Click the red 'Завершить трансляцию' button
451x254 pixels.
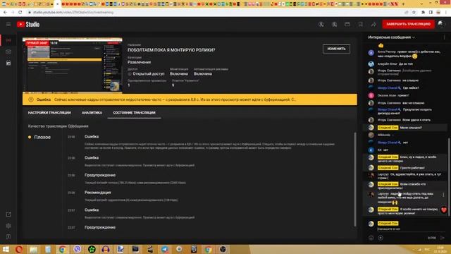(x=408, y=24)
